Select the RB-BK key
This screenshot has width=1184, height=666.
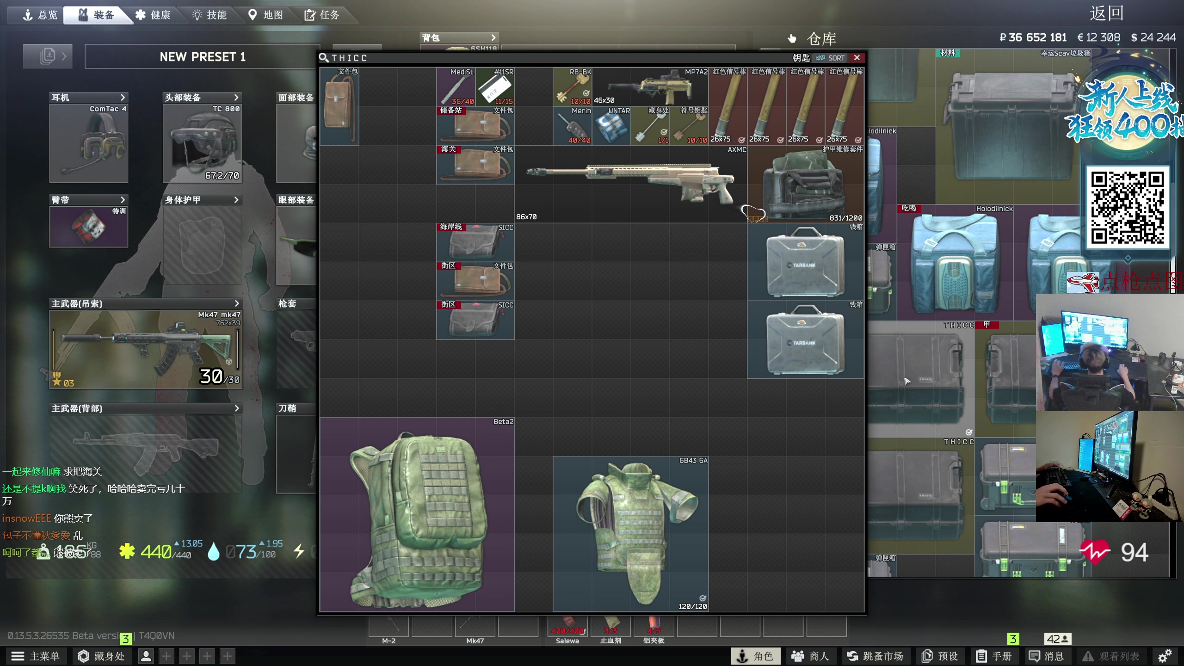(x=573, y=87)
